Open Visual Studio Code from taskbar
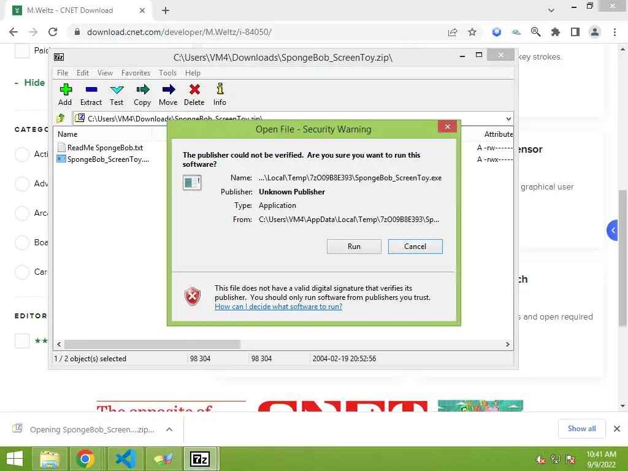The width and height of the screenshot is (628, 471). pyautogui.click(x=125, y=459)
